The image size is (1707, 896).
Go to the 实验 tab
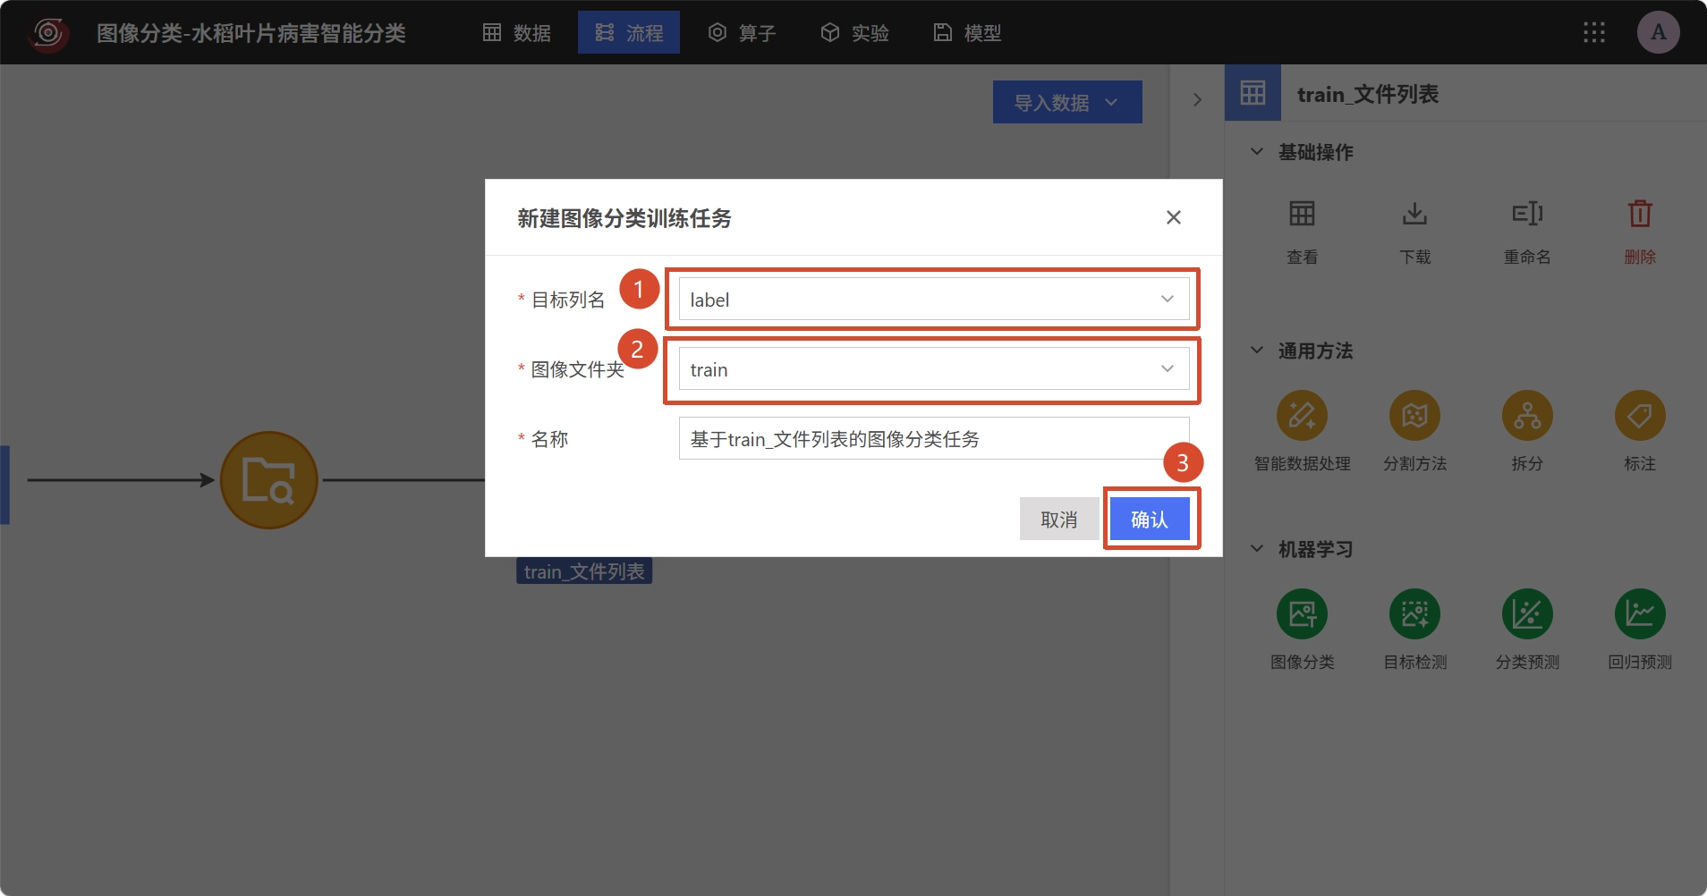pos(855,33)
